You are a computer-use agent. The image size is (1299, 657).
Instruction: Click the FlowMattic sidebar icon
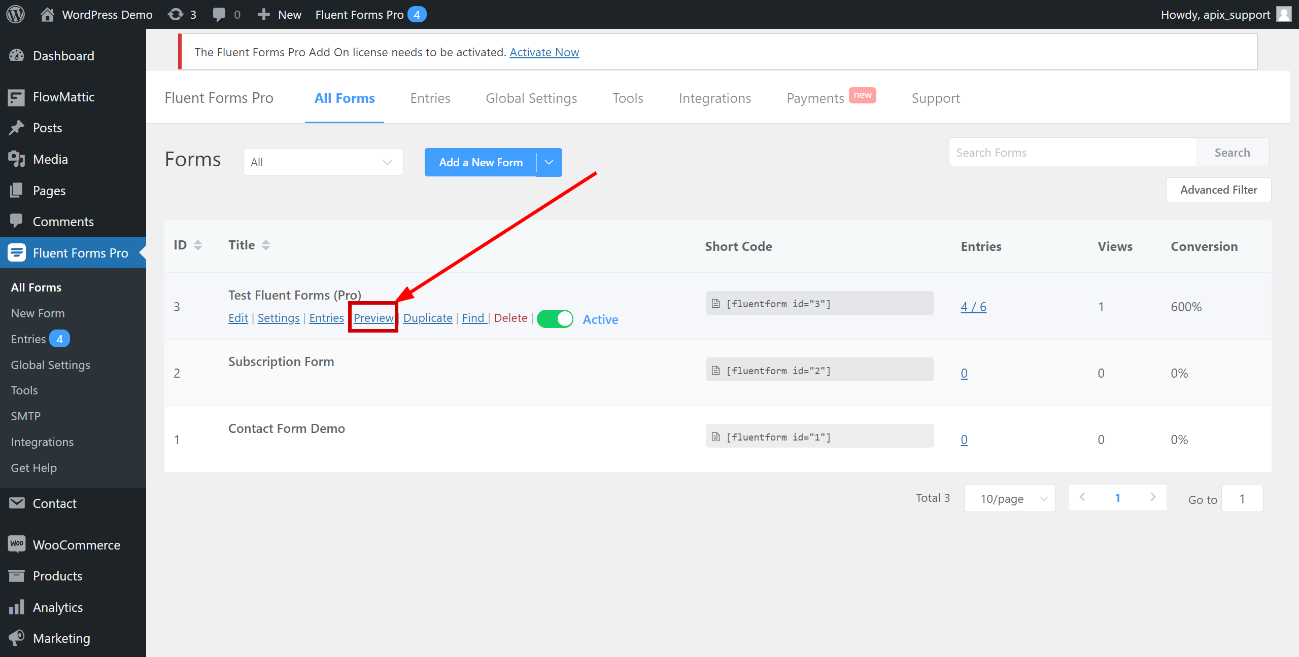click(x=16, y=96)
